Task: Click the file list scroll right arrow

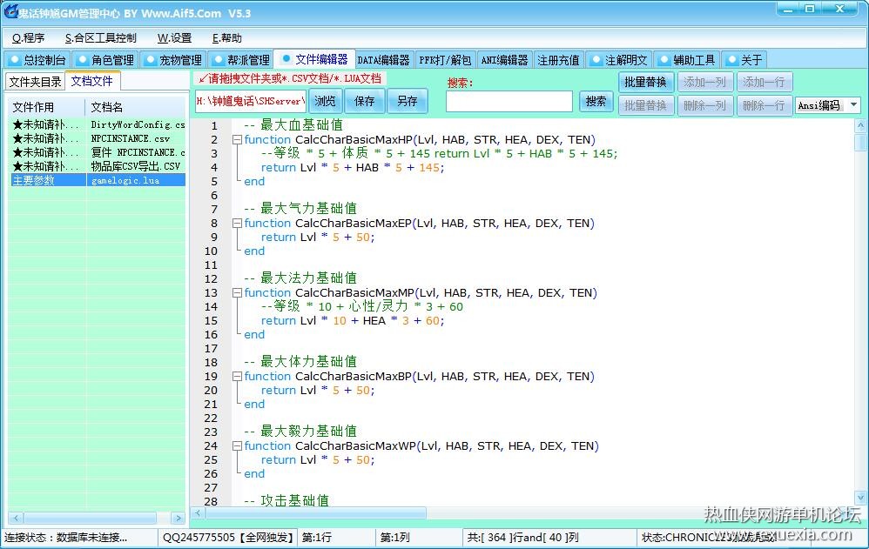Action: pyautogui.click(x=178, y=518)
